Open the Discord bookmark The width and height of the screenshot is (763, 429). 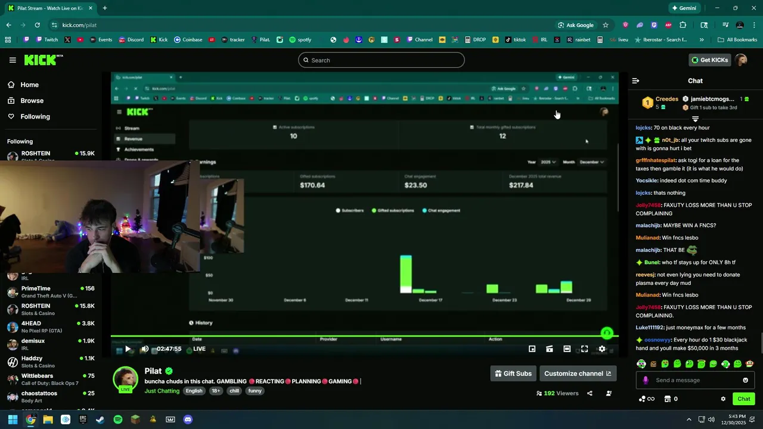click(131, 40)
